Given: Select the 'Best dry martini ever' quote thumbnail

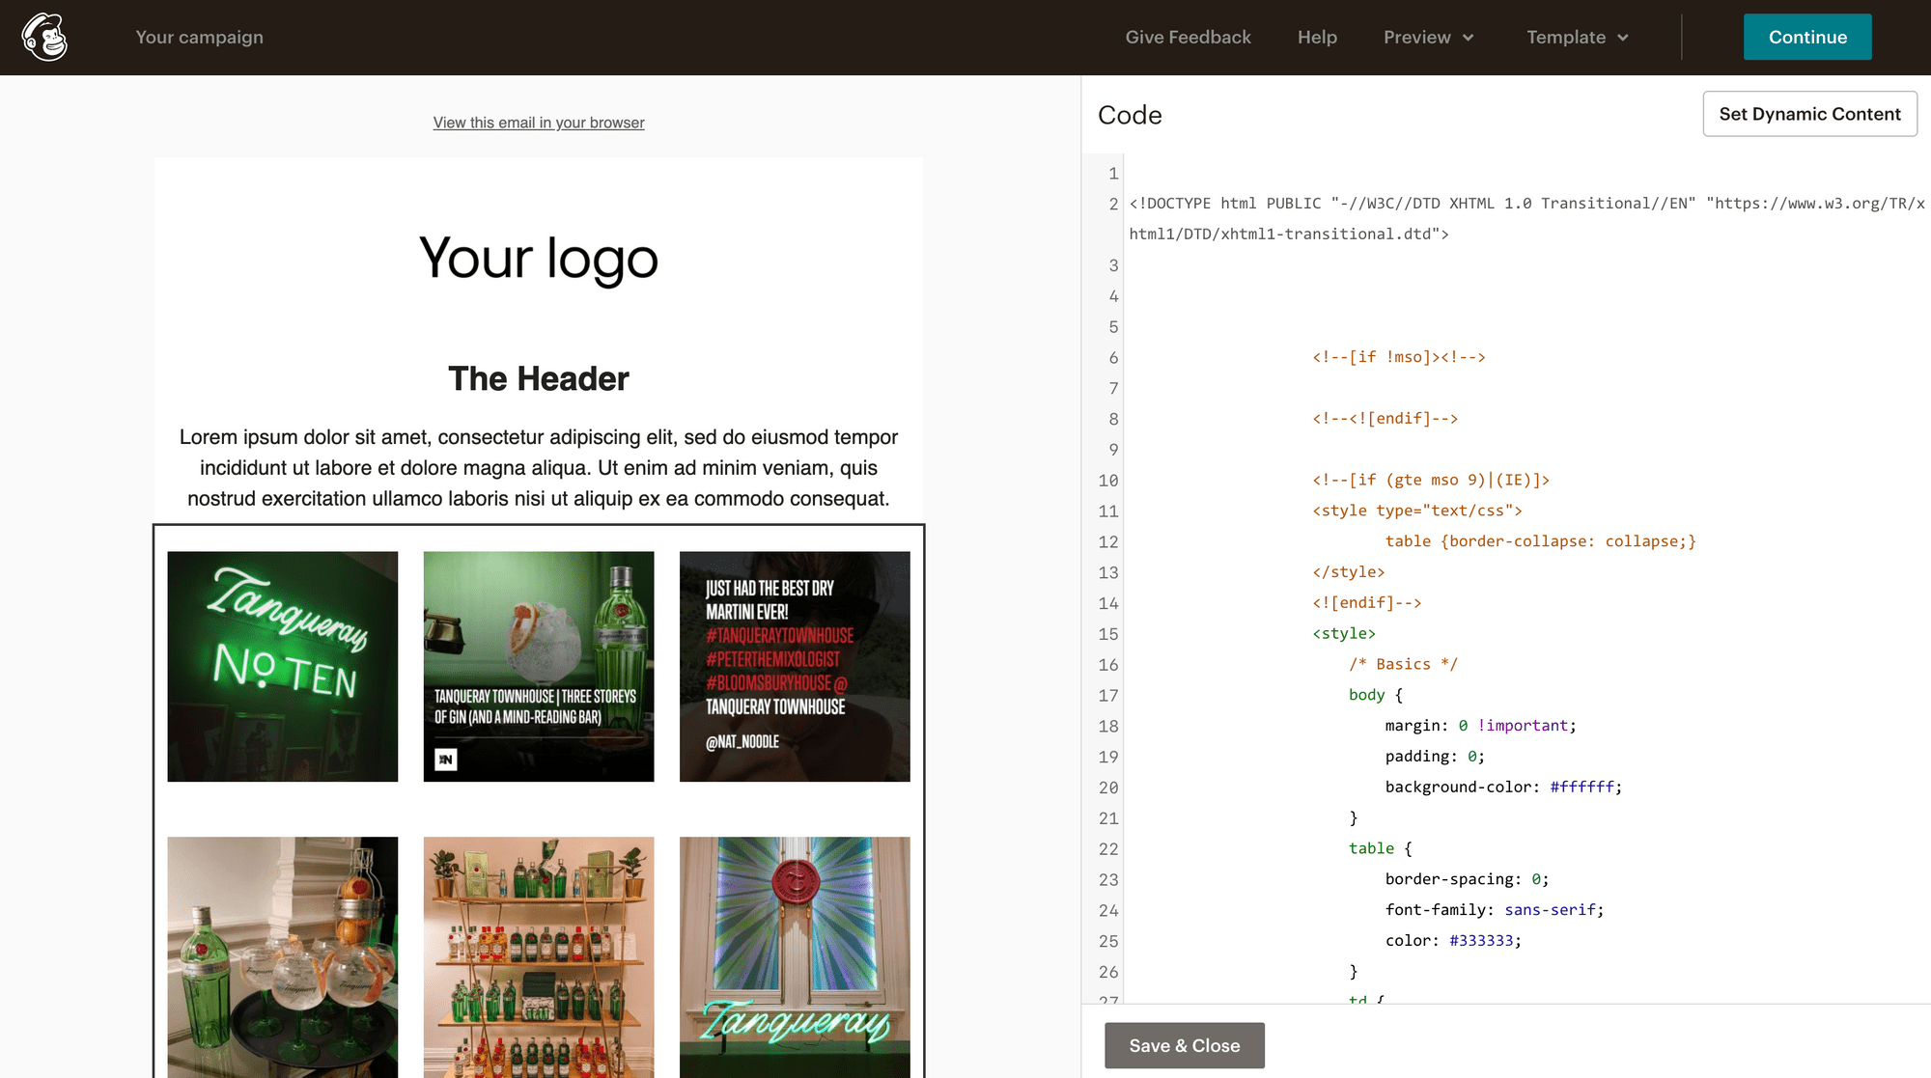Looking at the screenshot, I should coord(795,666).
